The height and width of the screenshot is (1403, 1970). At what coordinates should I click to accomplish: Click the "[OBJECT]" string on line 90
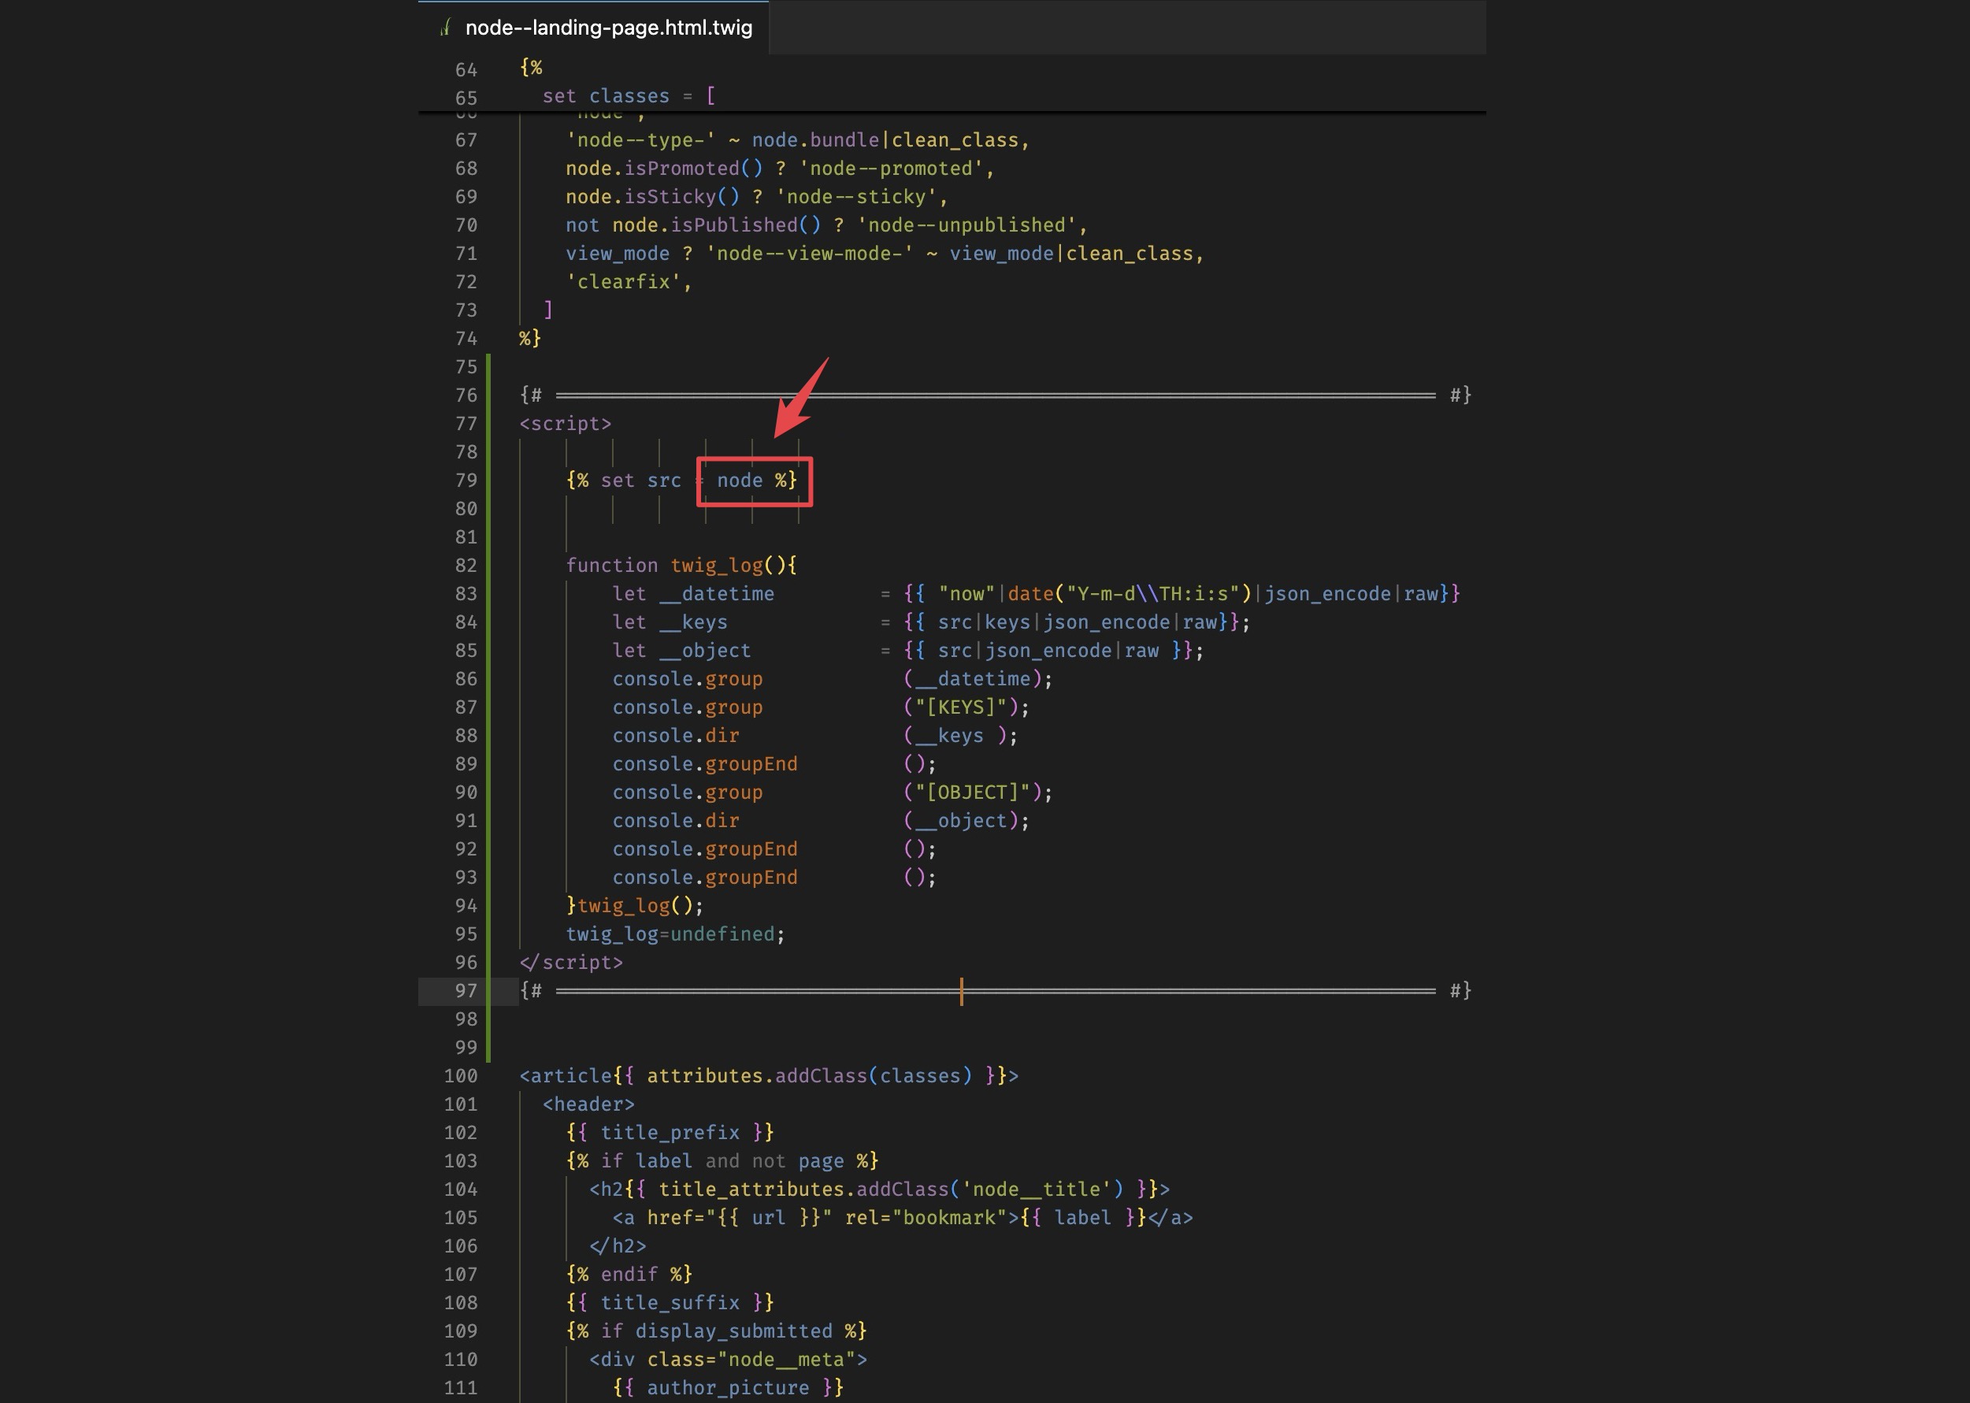[x=973, y=792]
